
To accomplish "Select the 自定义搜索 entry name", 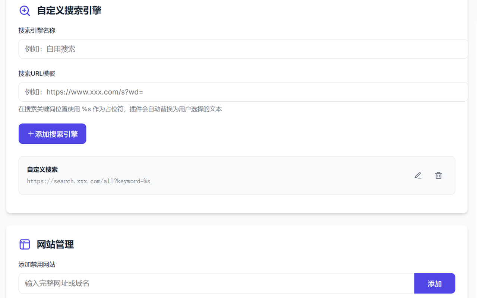I will tap(42, 169).
